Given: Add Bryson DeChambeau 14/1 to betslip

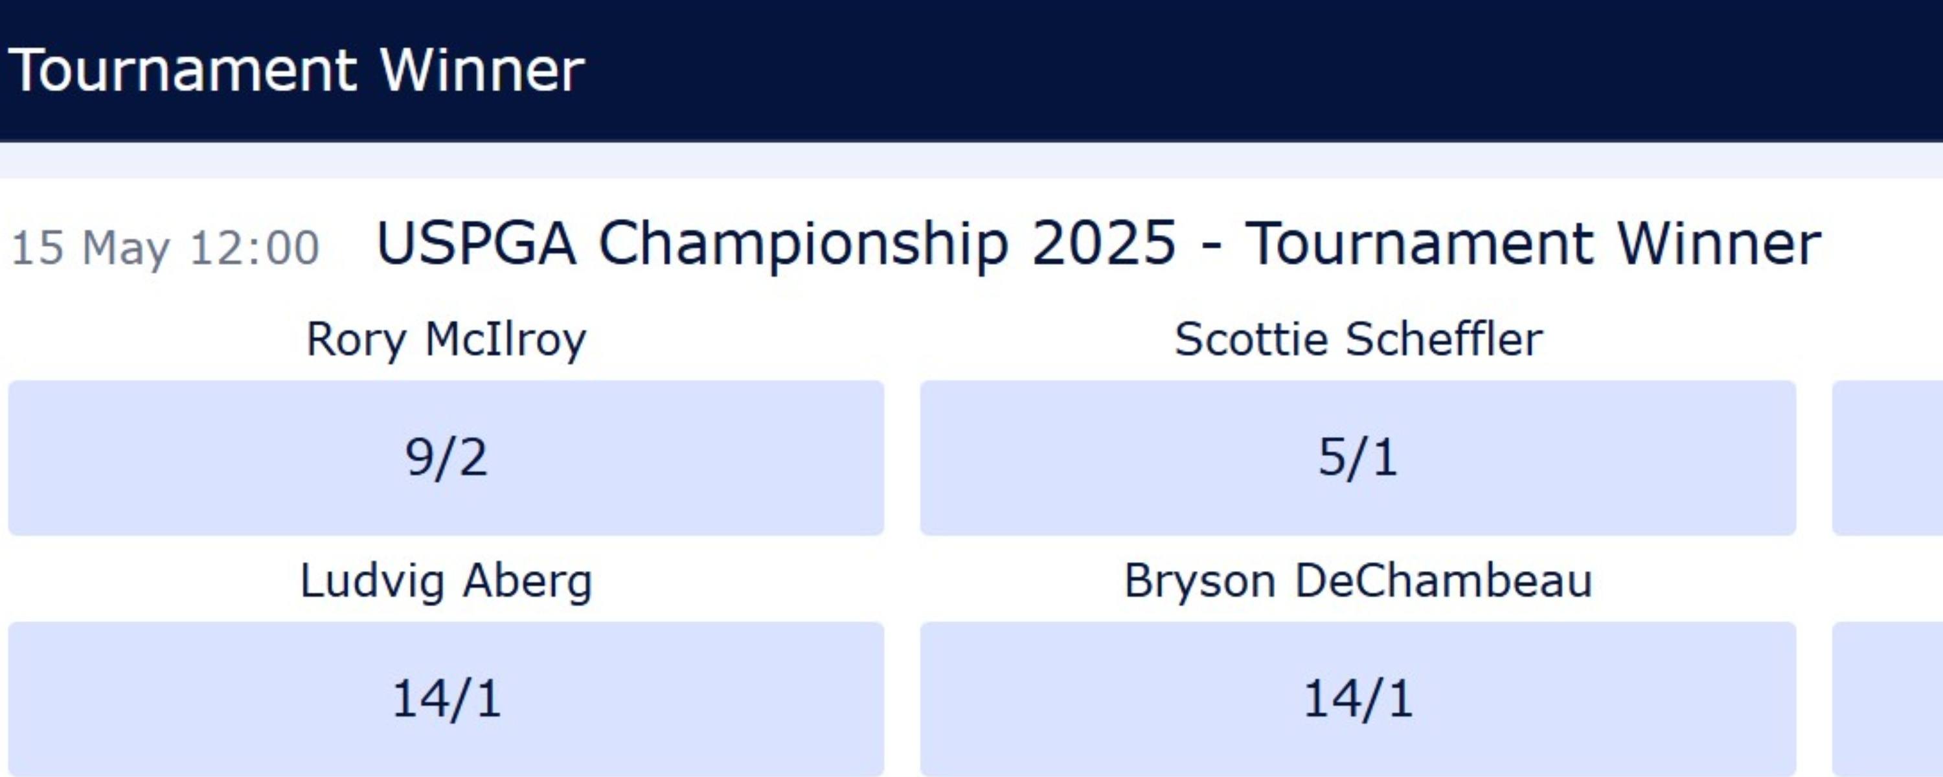Looking at the screenshot, I should 1358,699.
